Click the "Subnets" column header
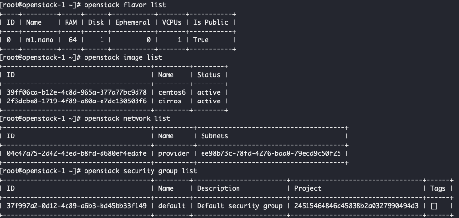This screenshot has width=459, height=218. click(x=214, y=136)
